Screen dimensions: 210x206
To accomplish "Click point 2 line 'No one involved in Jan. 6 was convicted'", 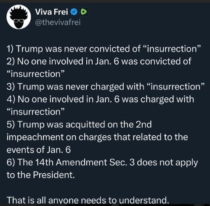I will [x=99, y=62].
